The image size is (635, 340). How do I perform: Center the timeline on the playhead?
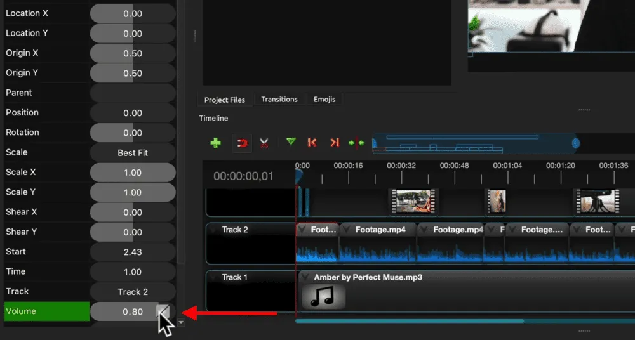pos(356,143)
